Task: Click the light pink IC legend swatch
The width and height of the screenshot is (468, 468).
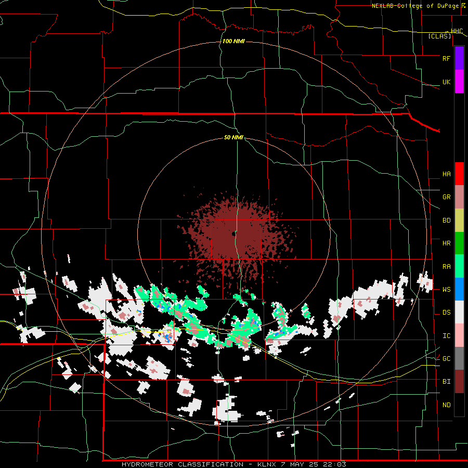Action: click(459, 335)
